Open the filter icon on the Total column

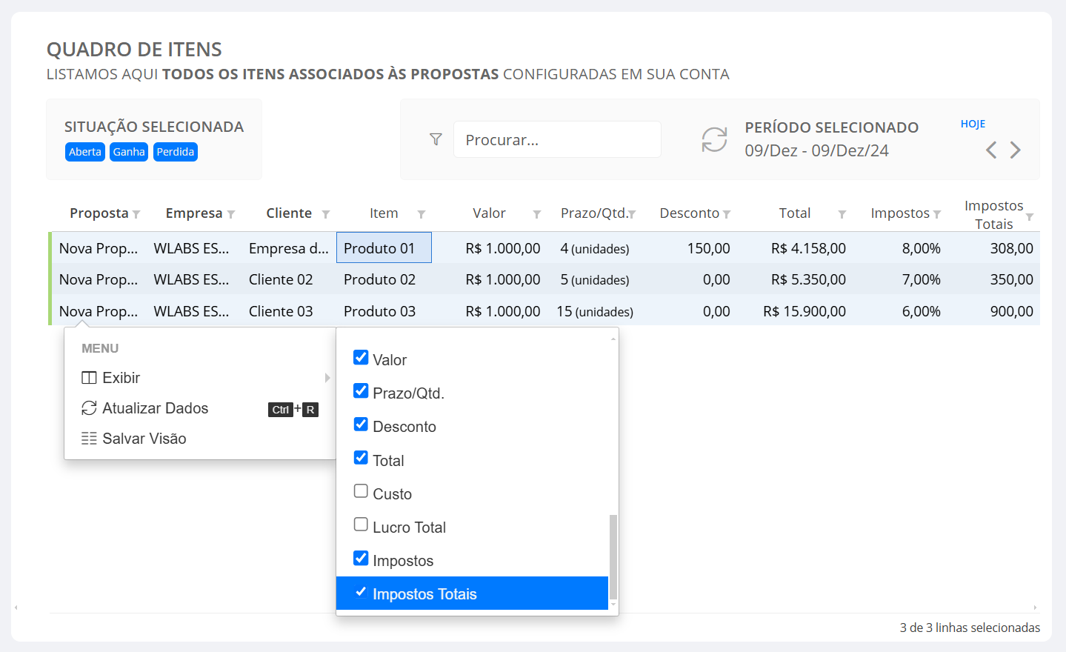(842, 214)
